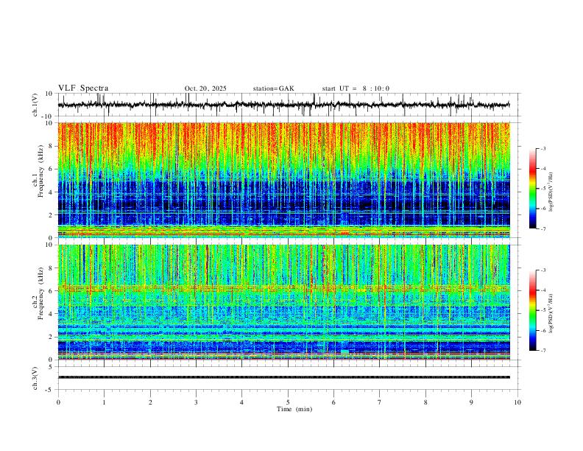Screen dimensions: 583x451
Task: Click the "-3" tick on ch.1 colorbar
Action: pos(543,148)
